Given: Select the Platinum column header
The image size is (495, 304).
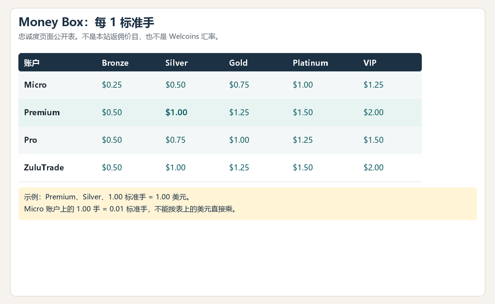Looking at the screenshot, I should pos(310,63).
